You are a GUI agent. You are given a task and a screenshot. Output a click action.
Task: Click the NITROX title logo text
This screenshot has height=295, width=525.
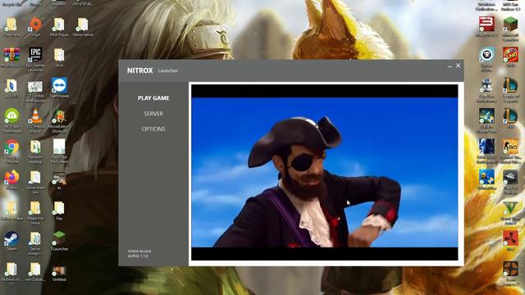click(140, 70)
